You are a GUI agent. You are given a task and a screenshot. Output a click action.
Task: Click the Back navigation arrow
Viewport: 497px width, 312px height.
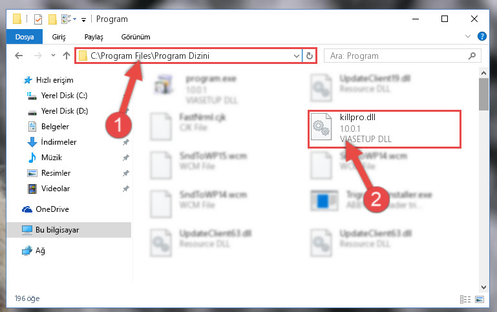19,56
